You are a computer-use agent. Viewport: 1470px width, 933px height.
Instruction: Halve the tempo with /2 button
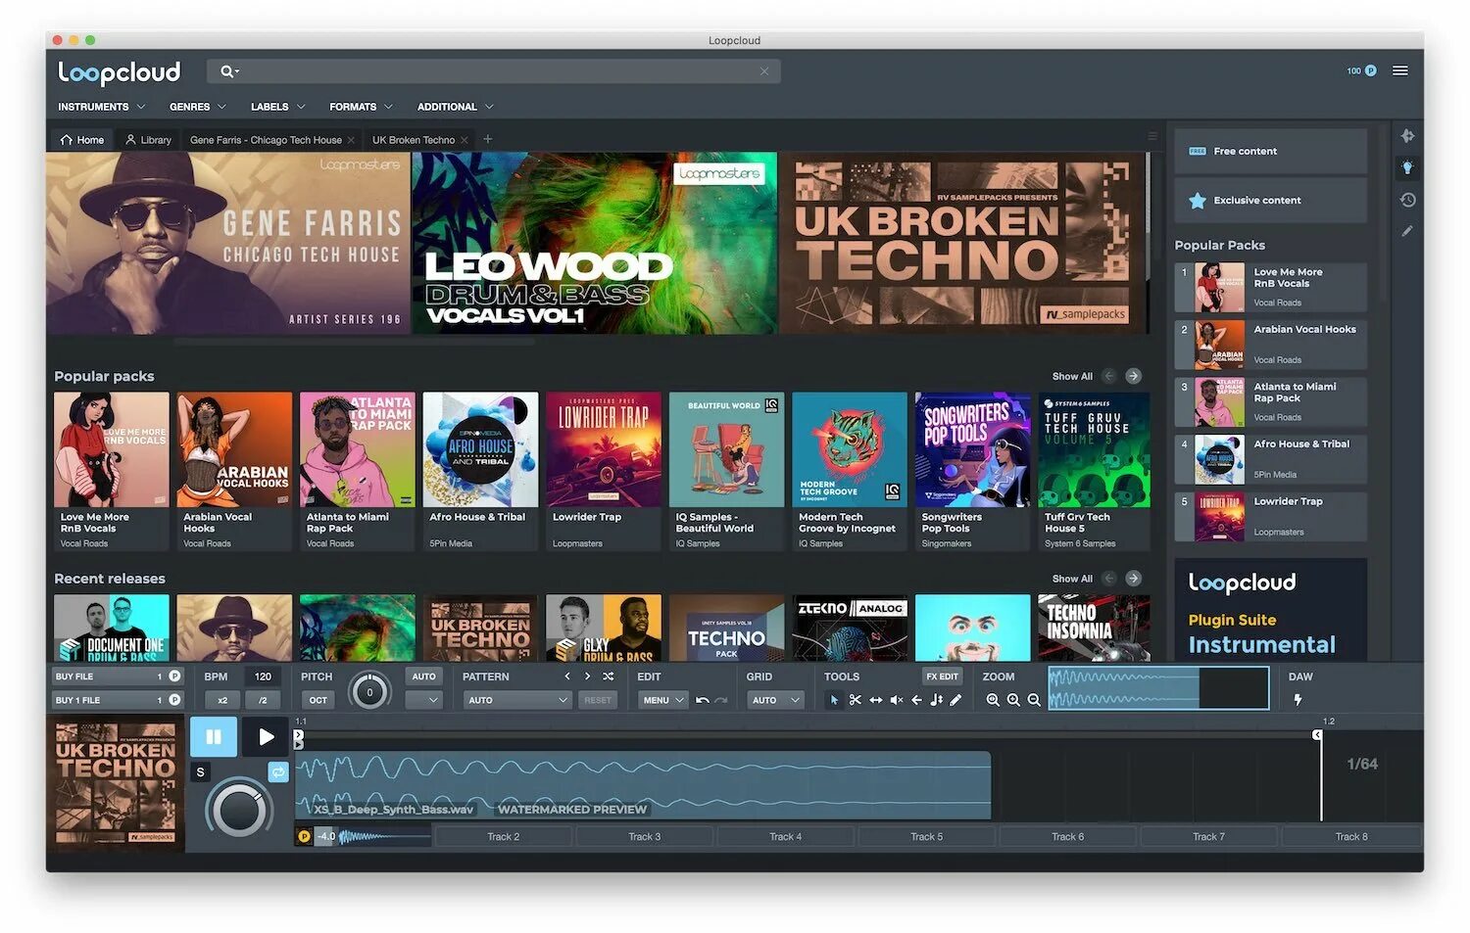(263, 700)
